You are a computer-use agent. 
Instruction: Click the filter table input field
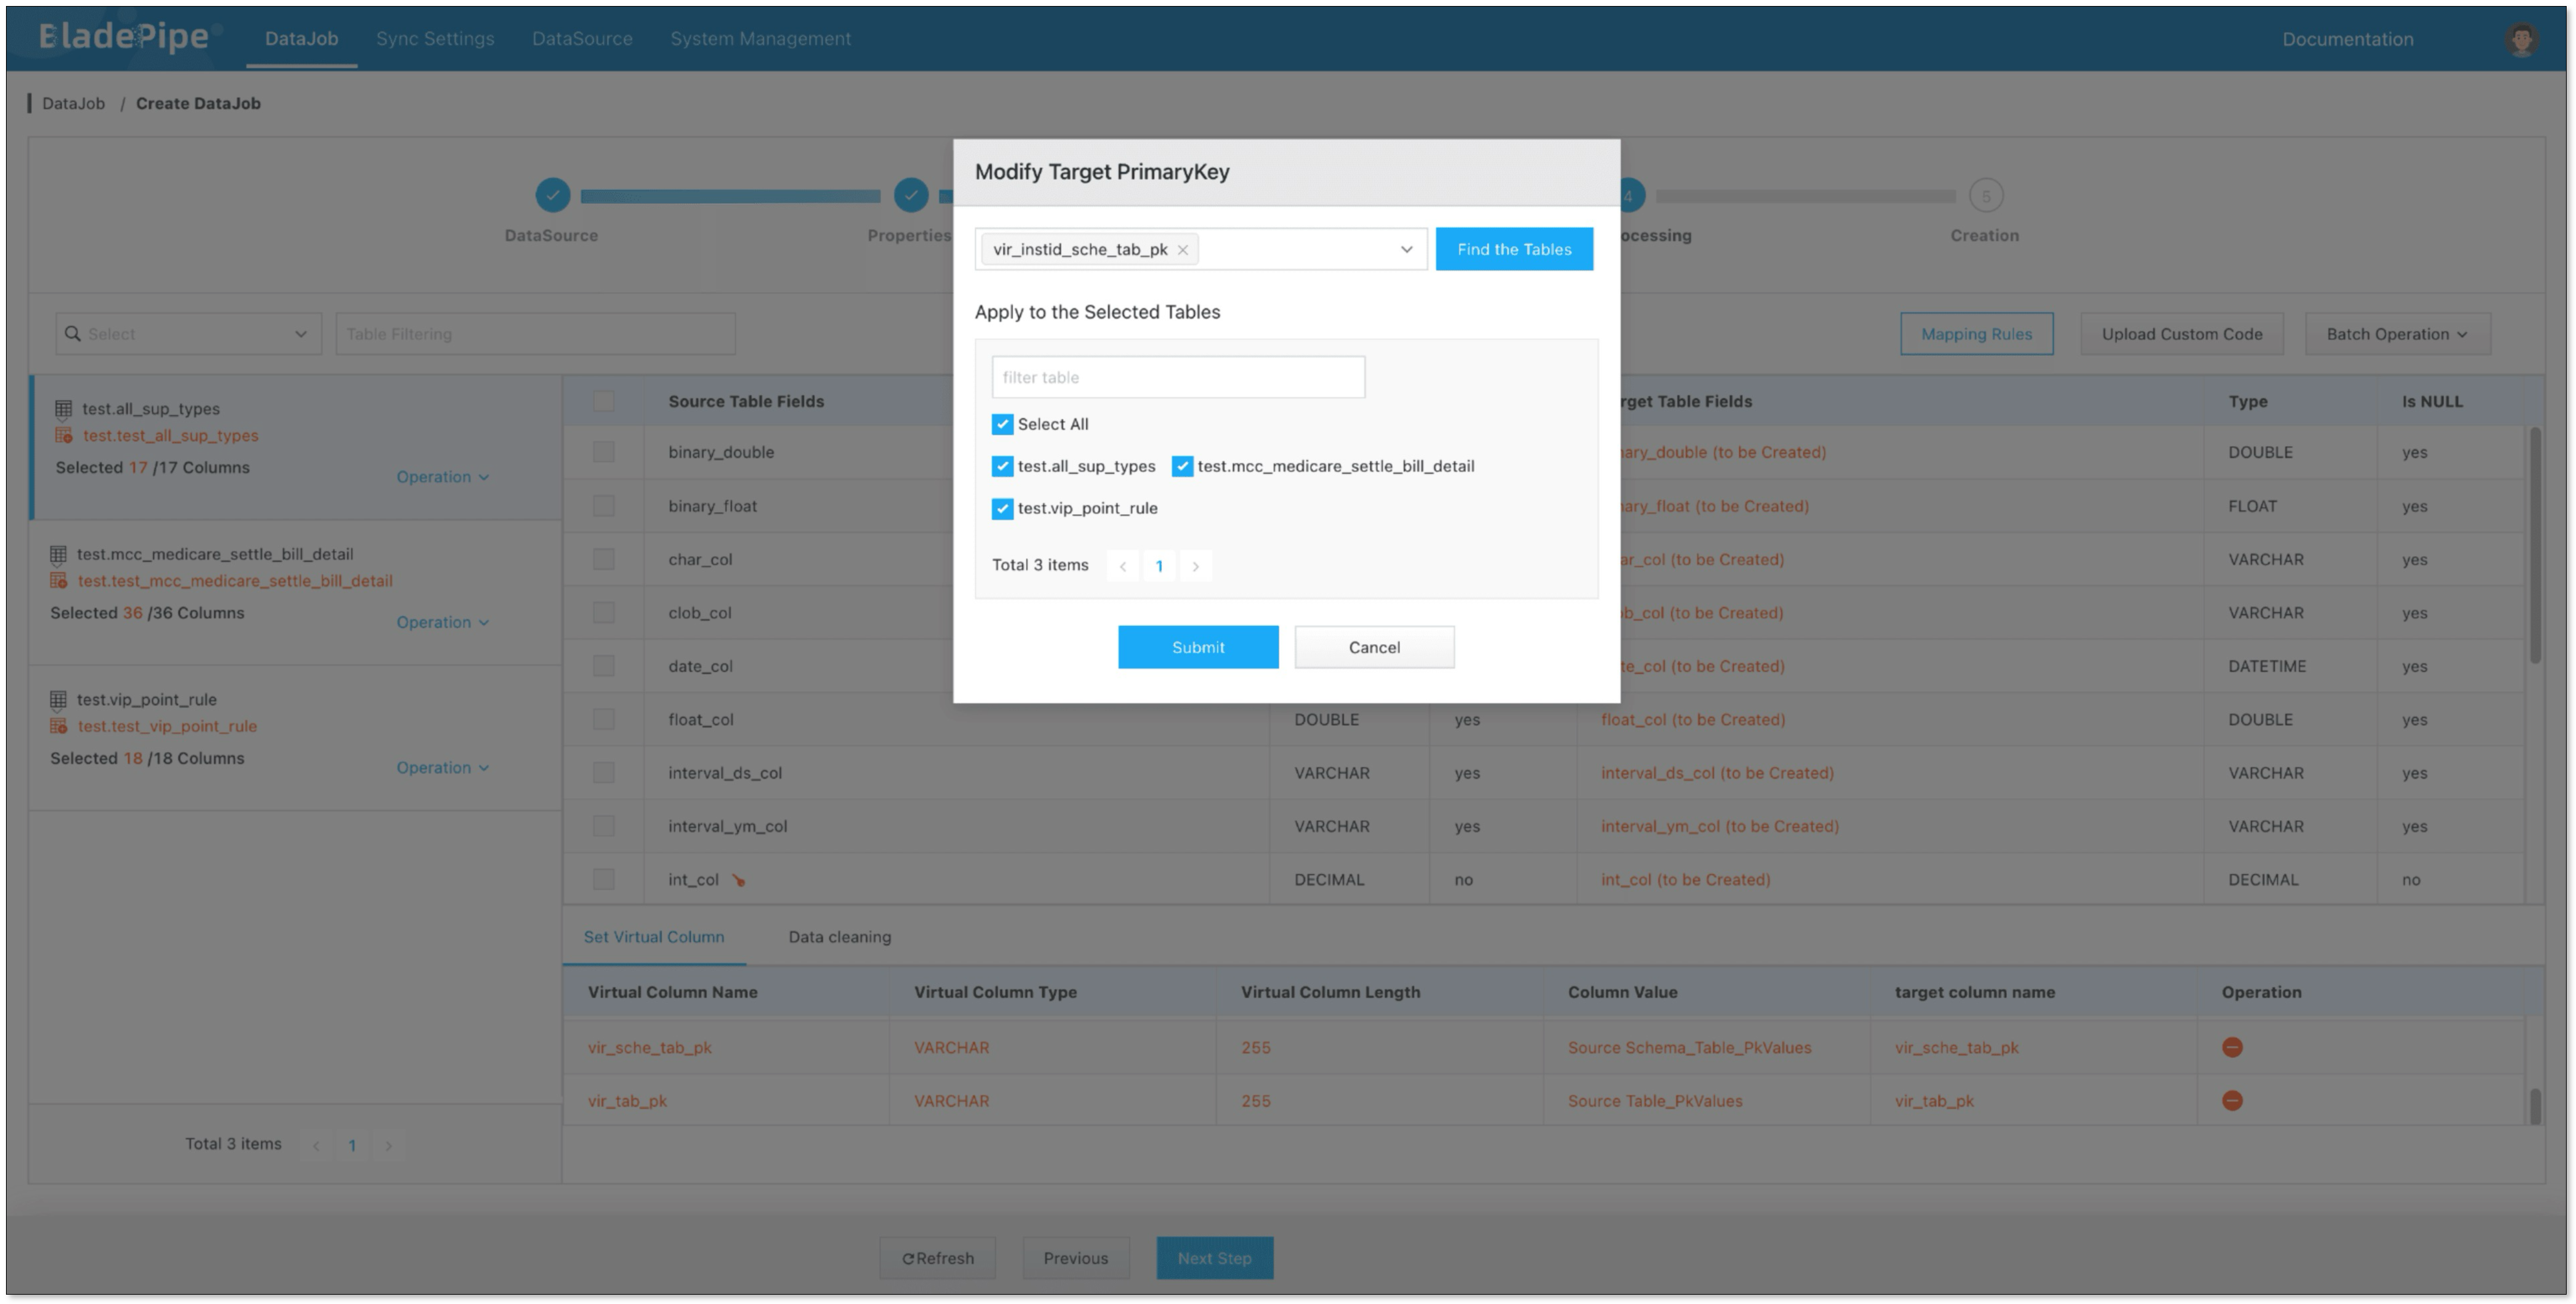(x=1177, y=378)
